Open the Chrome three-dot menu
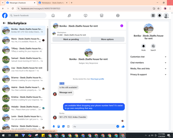 click(170, 9)
